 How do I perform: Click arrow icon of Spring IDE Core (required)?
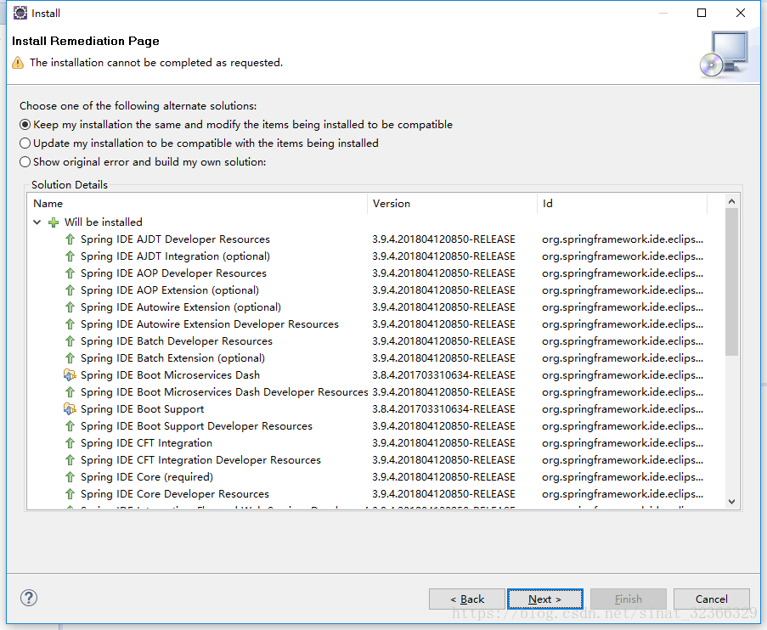(70, 477)
